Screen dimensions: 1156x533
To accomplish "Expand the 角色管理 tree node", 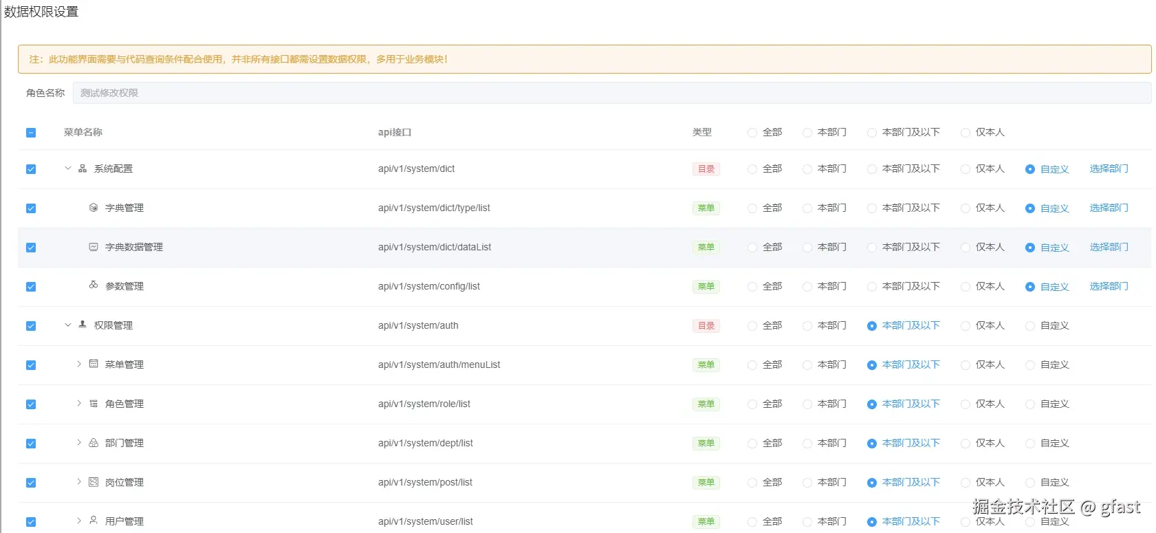I will click(x=79, y=403).
